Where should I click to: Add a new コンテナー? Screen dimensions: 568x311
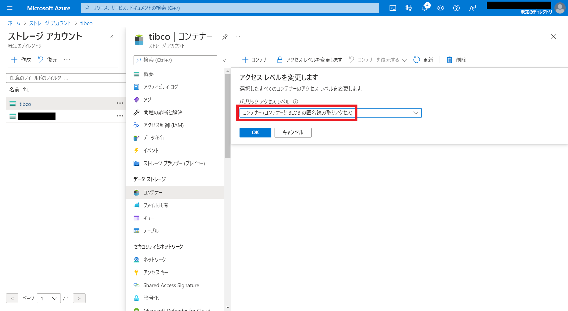coord(256,60)
